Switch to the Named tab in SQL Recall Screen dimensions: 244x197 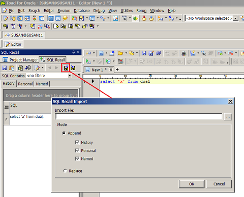[x=42, y=84]
